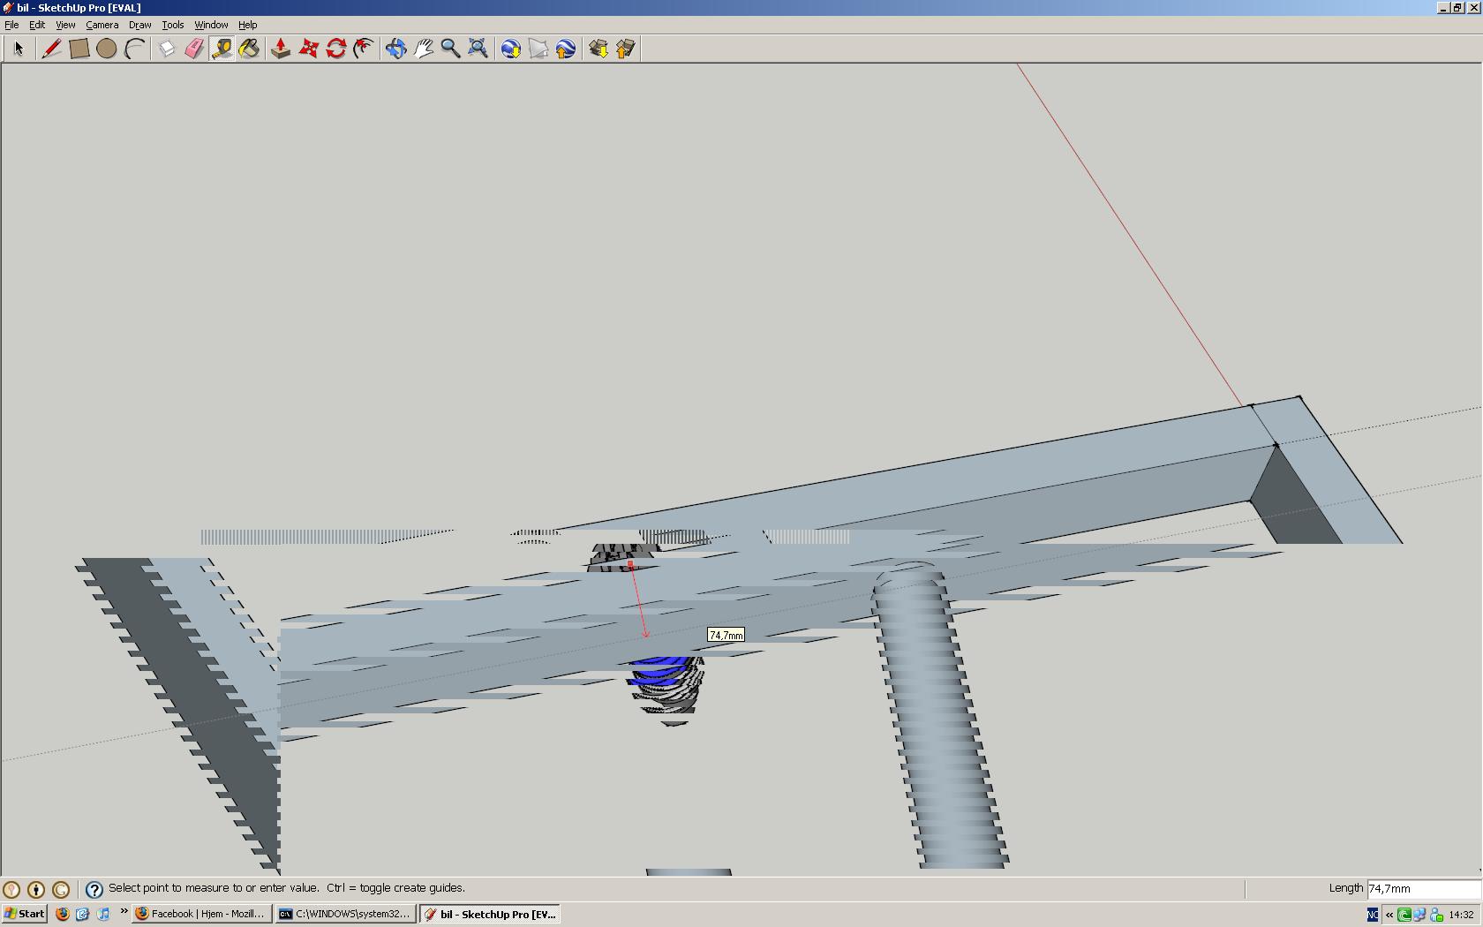The height and width of the screenshot is (927, 1483).
Task: Activate the Orbit tool
Action: (395, 49)
